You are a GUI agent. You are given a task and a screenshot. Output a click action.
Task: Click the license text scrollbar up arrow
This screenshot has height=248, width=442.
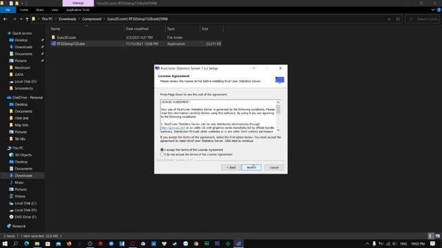(278, 102)
